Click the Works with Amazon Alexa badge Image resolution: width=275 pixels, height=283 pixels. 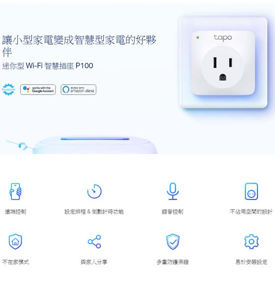(79, 90)
